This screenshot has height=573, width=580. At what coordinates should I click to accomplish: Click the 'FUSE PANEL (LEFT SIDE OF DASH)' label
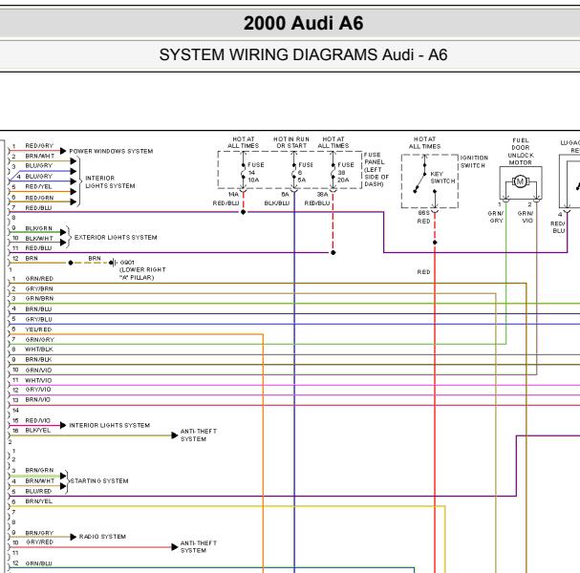pyautogui.click(x=376, y=169)
